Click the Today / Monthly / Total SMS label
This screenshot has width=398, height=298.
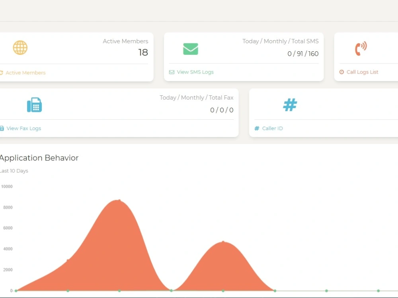281,41
